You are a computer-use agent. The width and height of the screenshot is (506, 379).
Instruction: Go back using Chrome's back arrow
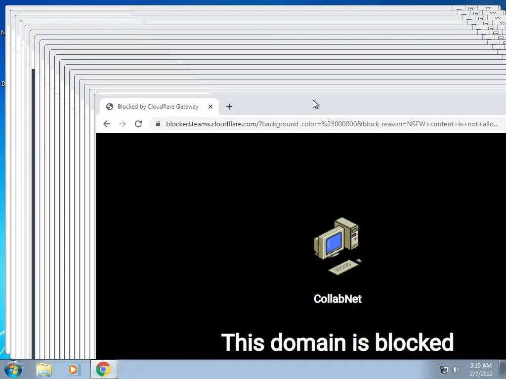click(x=107, y=124)
